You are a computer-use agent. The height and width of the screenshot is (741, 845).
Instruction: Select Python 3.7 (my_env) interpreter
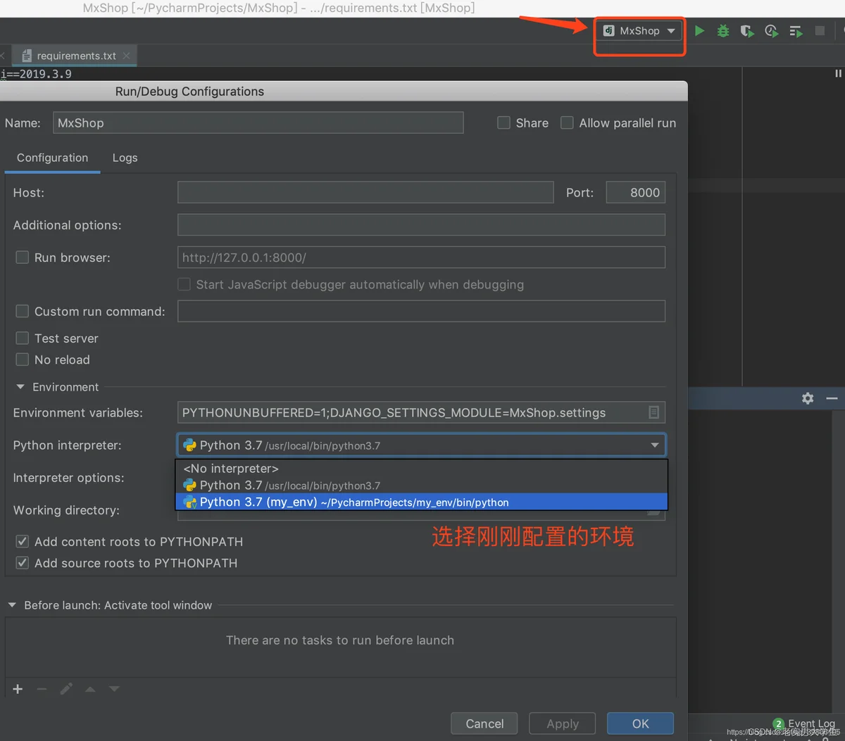(421, 502)
